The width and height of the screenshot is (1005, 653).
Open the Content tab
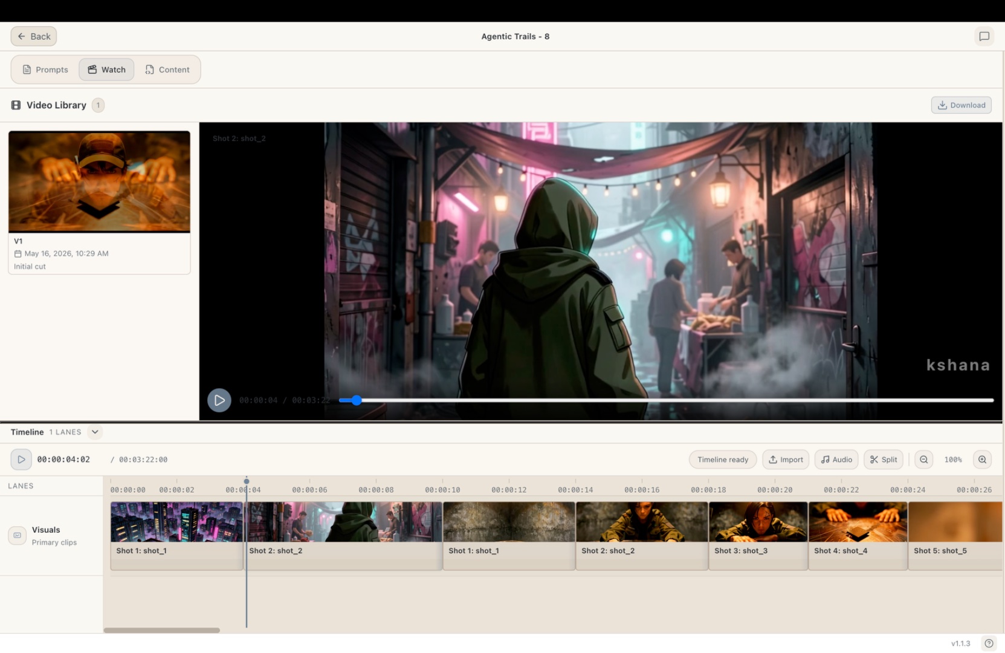[x=167, y=70]
